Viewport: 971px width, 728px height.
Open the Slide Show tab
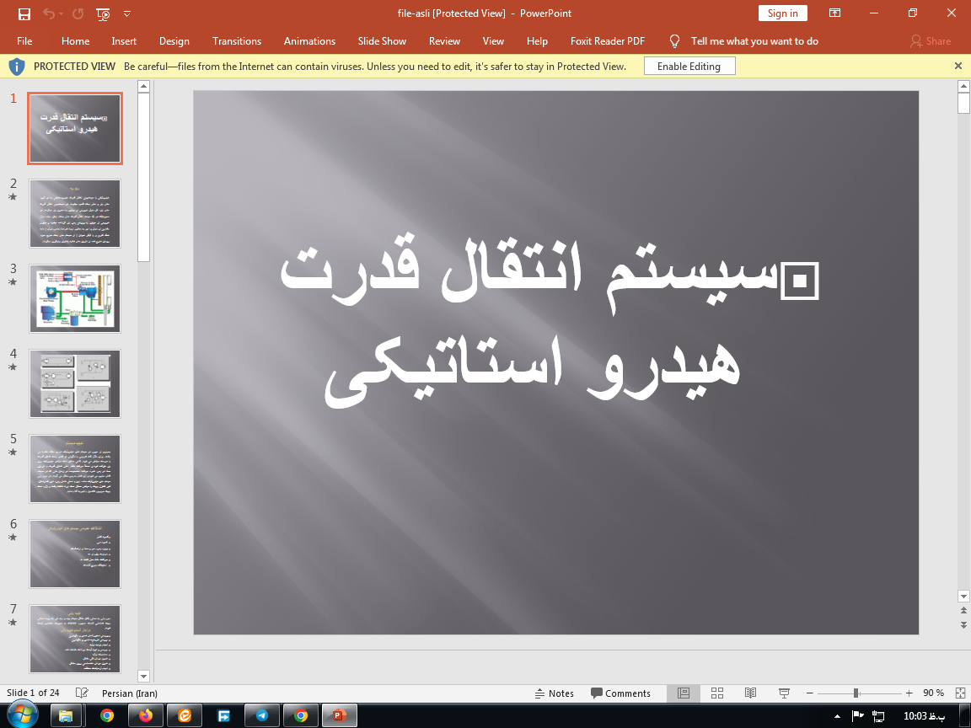click(382, 40)
